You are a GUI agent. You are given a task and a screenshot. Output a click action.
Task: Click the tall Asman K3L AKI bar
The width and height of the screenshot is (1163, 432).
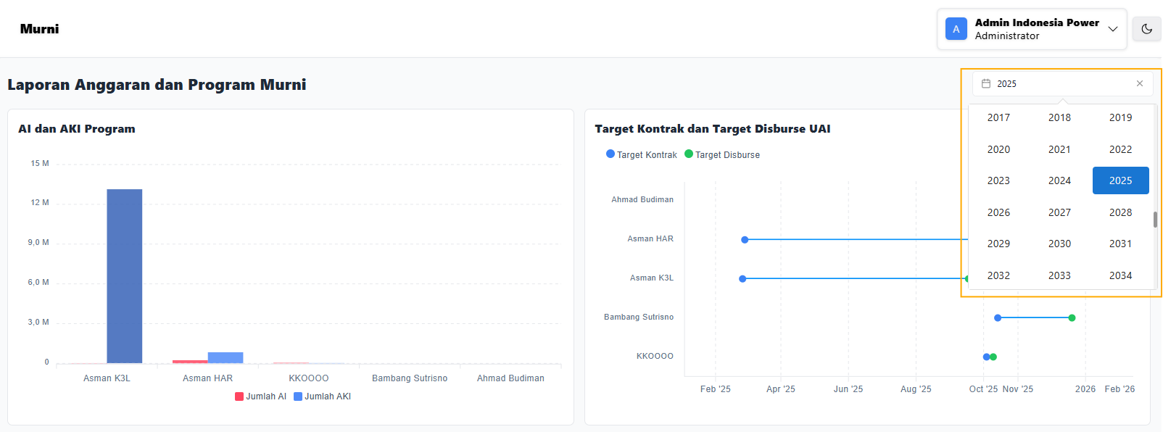(x=125, y=275)
